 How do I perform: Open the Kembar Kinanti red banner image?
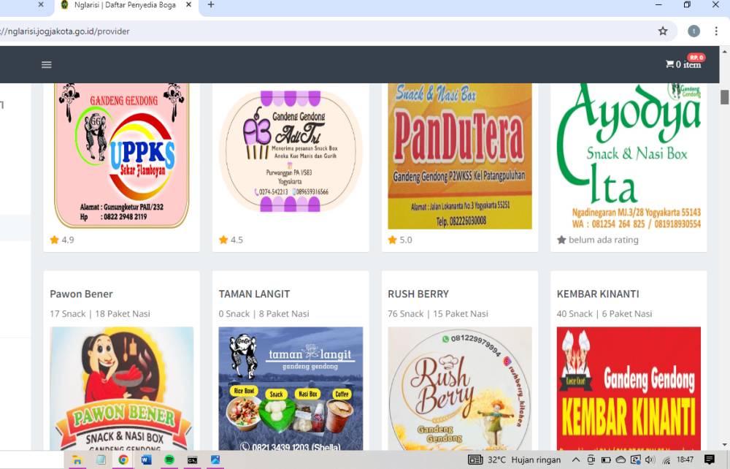[x=629, y=389]
